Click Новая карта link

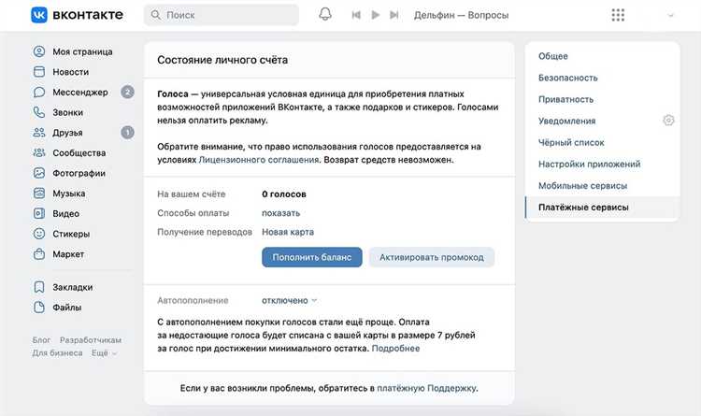point(288,232)
